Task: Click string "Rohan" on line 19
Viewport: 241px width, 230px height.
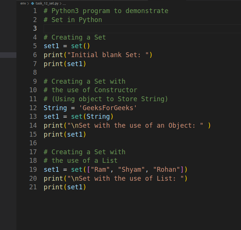Action: (x=166, y=170)
